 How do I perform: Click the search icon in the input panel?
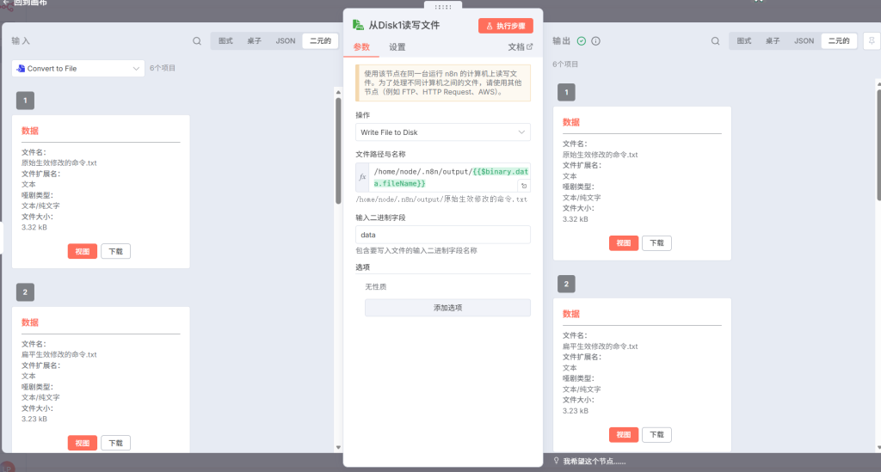[x=197, y=40]
